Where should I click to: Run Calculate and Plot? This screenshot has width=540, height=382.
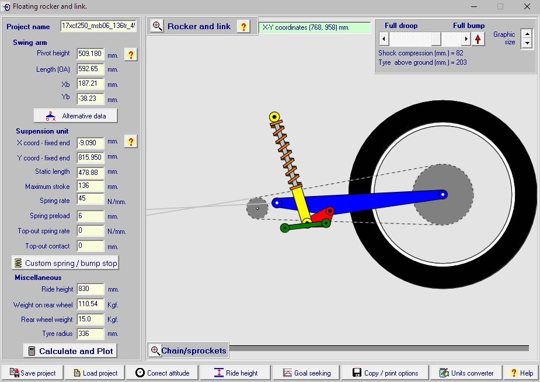coord(71,351)
